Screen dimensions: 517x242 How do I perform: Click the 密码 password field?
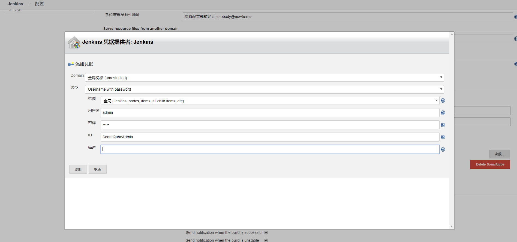point(270,125)
